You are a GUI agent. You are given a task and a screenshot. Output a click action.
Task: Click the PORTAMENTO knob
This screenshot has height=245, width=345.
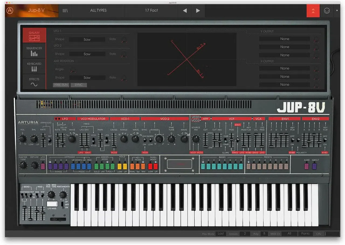tap(63, 195)
